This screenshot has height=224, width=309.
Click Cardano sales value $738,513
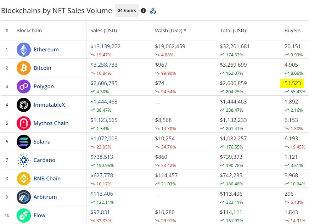[102, 157]
